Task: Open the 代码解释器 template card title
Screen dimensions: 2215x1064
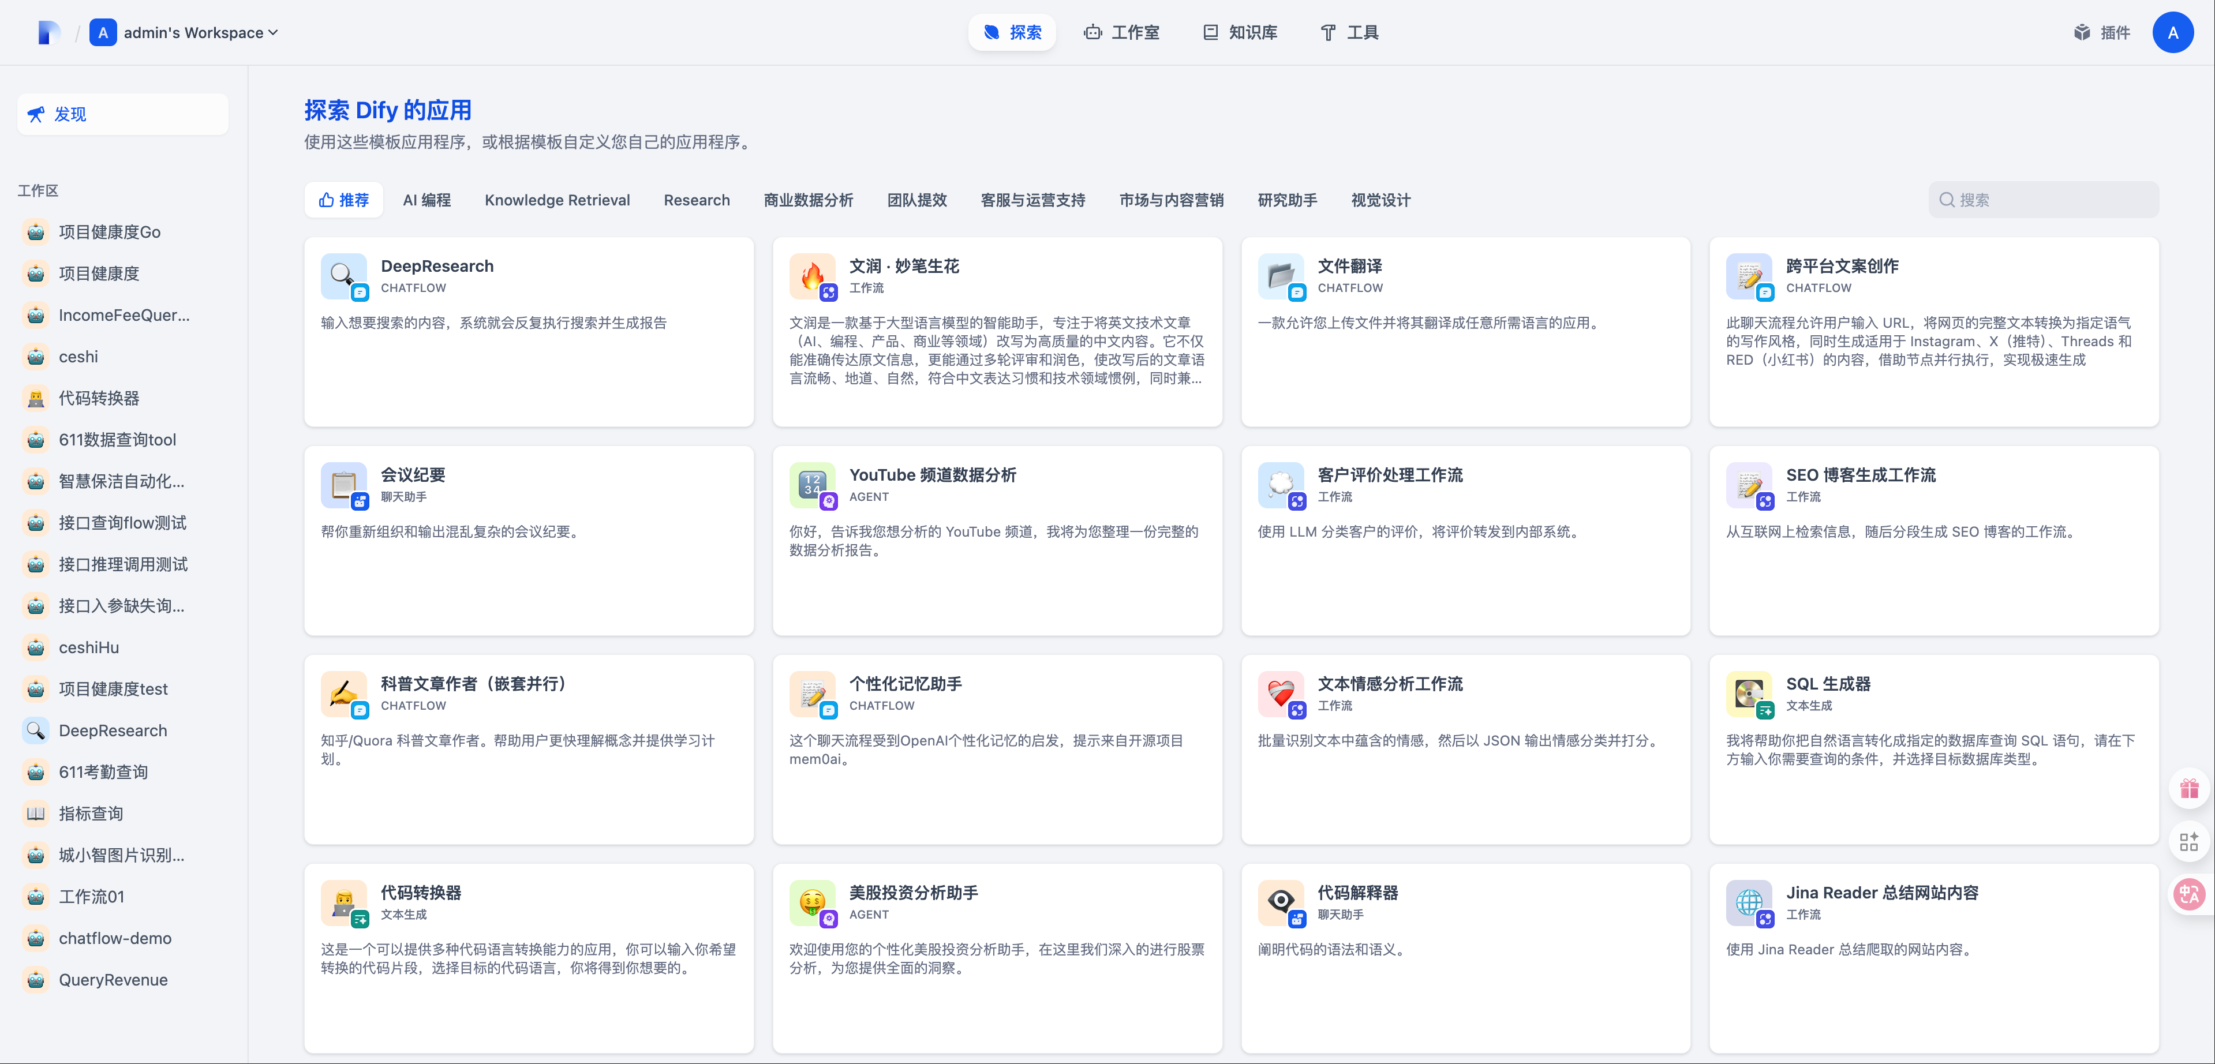Action: click(x=1358, y=893)
